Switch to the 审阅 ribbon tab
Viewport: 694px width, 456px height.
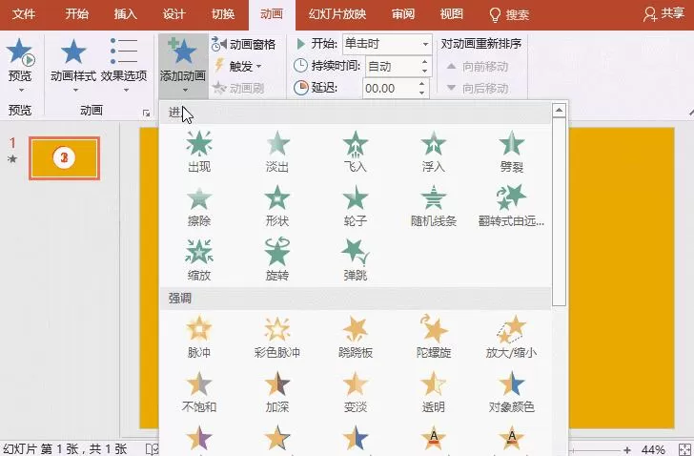pyautogui.click(x=403, y=14)
